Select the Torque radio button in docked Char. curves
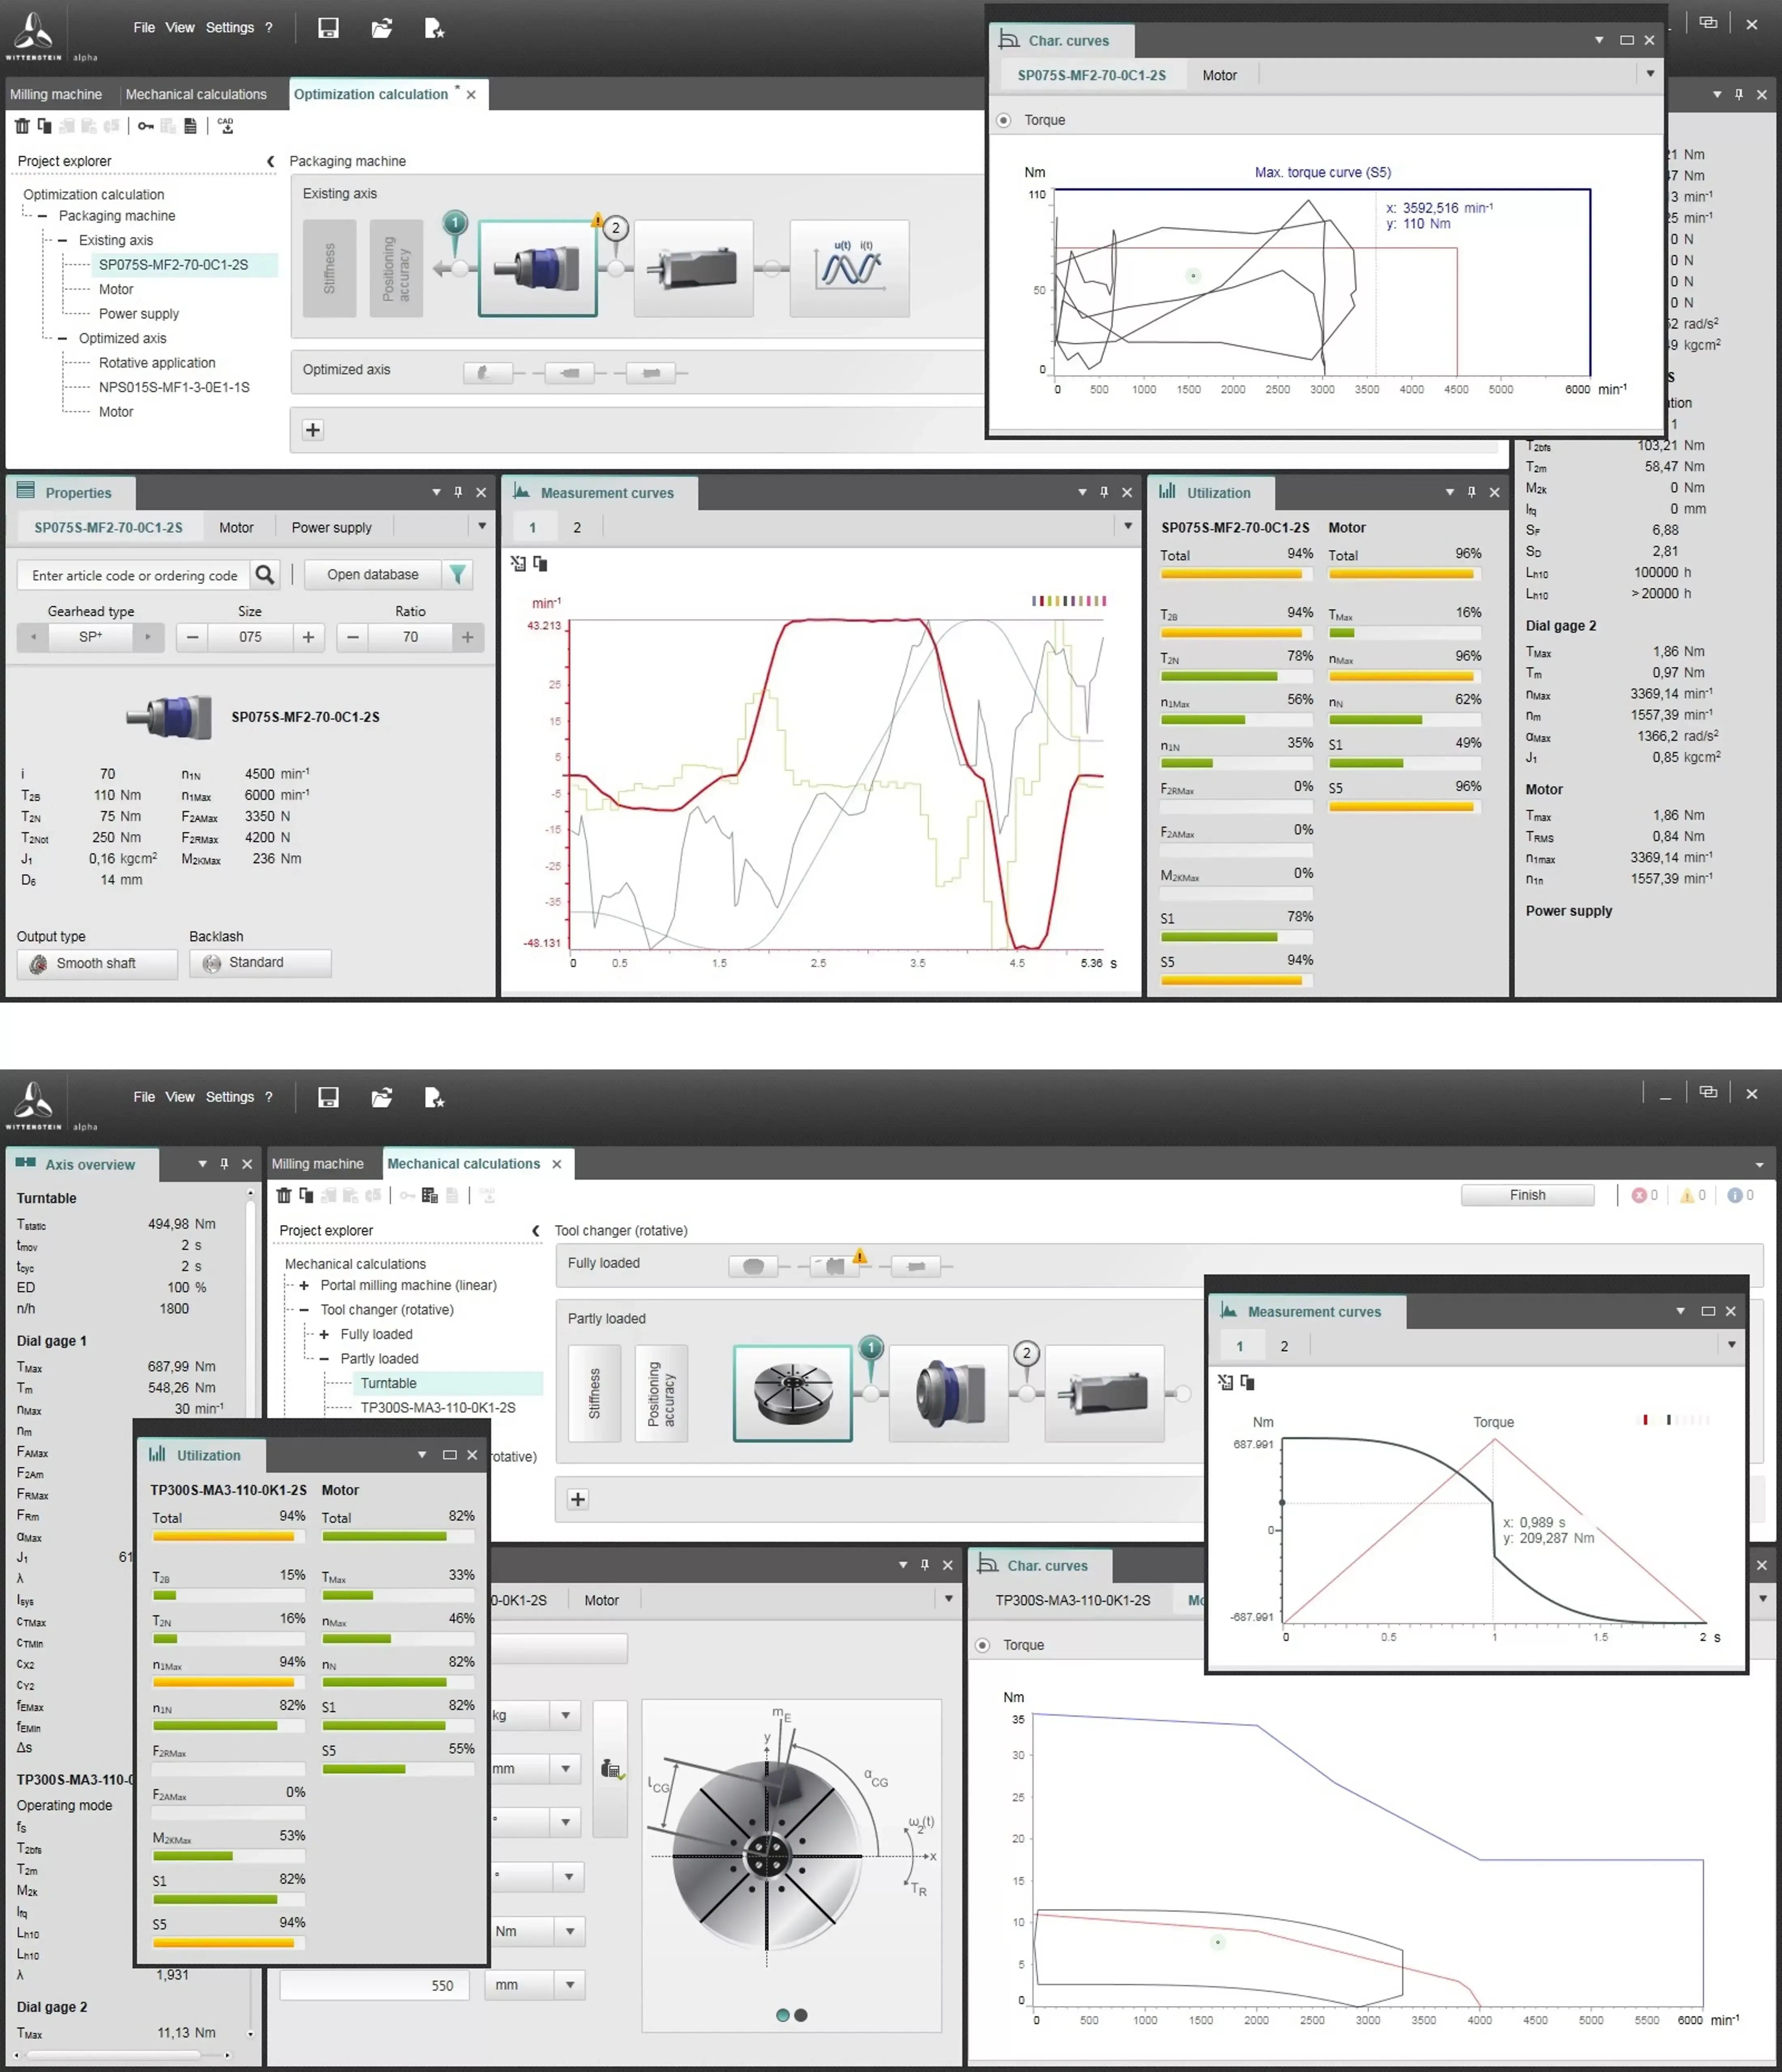The height and width of the screenshot is (2072, 1782). click(x=982, y=1645)
